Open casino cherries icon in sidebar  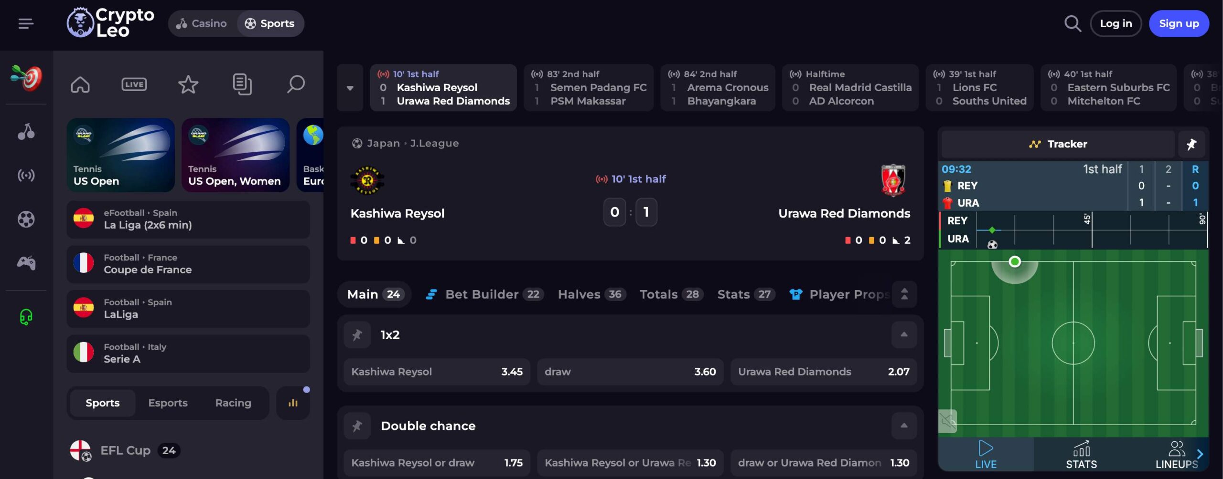pos(26,131)
